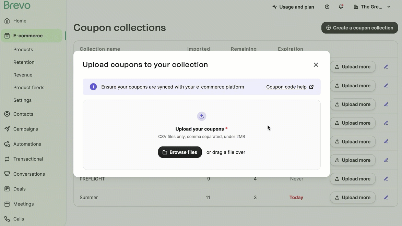This screenshot has width=402, height=226.
Task: Click the Contacts sidebar icon
Action: tap(7, 114)
